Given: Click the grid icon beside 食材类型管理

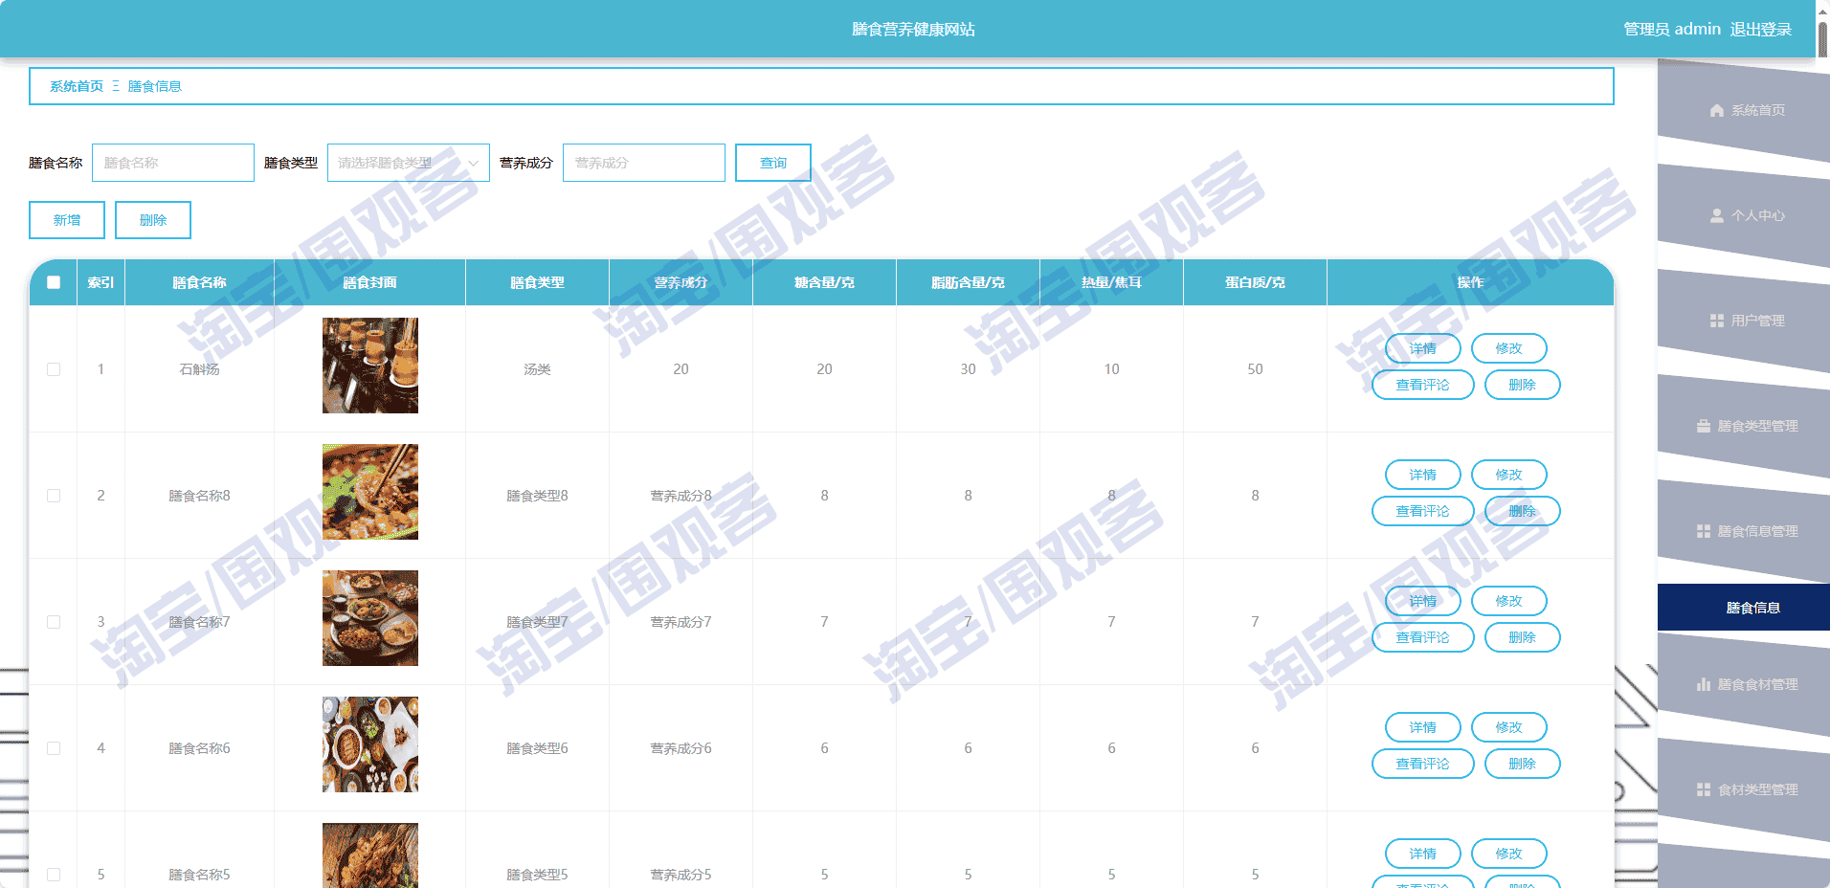Looking at the screenshot, I should coord(1704,790).
